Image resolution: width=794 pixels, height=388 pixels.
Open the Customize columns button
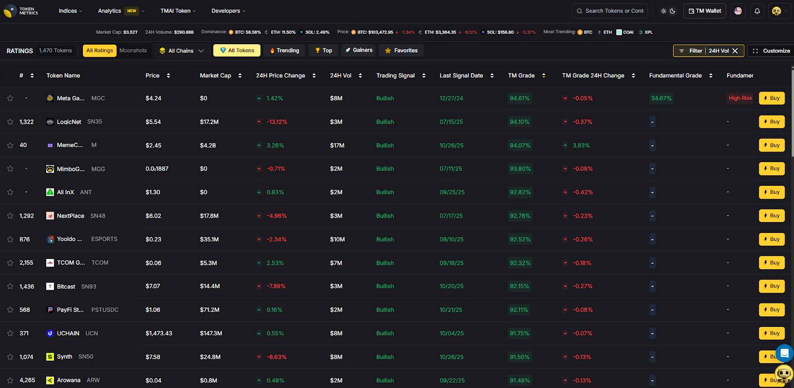(771, 51)
